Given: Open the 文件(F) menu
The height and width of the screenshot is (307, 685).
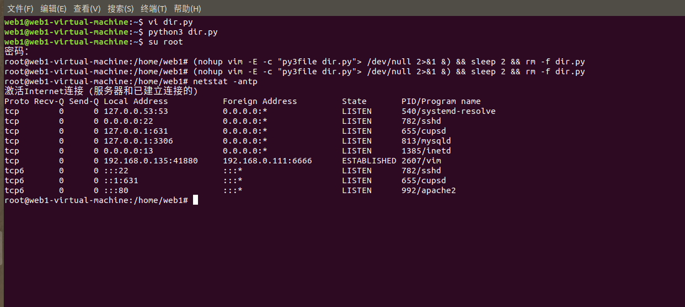Looking at the screenshot, I should click(x=20, y=9).
